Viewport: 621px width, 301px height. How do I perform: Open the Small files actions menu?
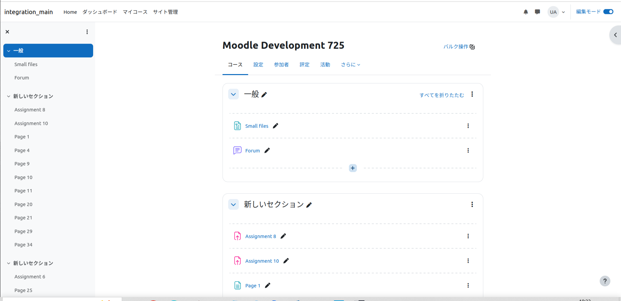pos(468,126)
